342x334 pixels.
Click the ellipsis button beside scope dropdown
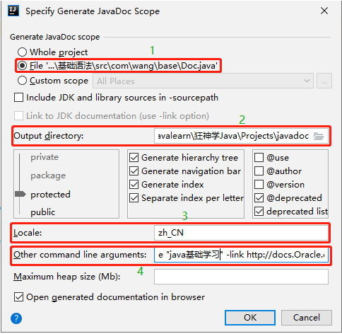(x=324, y=81)
